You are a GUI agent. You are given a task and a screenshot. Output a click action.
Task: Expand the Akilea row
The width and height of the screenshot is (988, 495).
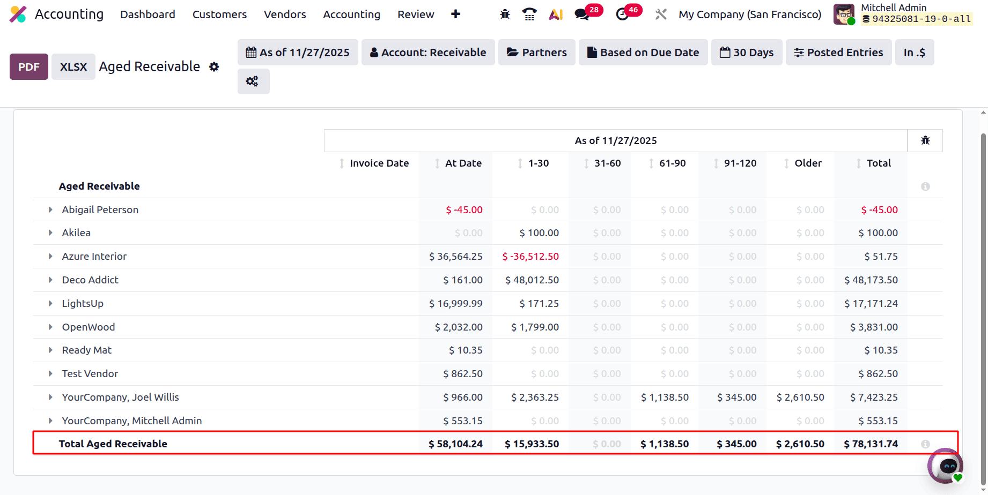pyautogui.click(x=50, y=232)
